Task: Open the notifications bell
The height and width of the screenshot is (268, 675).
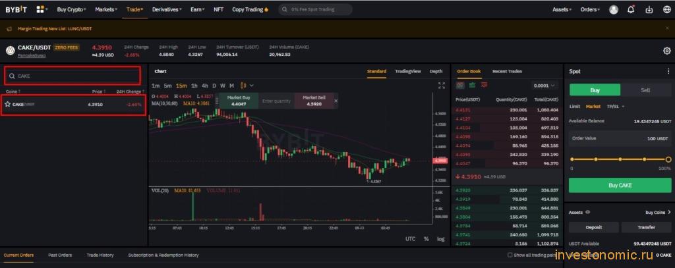Action: 631,9
